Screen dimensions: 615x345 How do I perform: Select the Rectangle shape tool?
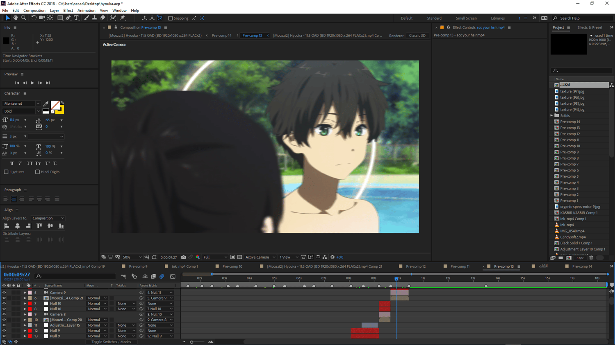(60, 18)
